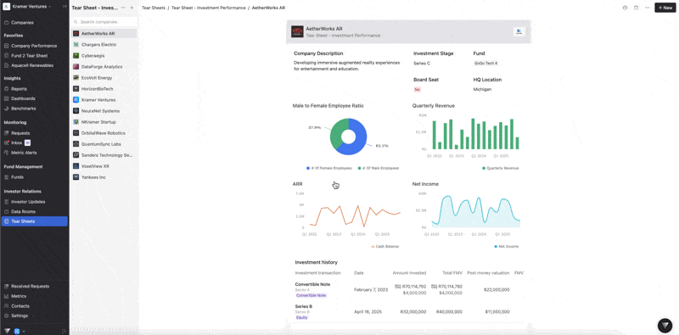Click the Equity tag under Series B

click(x=302, y=317)
